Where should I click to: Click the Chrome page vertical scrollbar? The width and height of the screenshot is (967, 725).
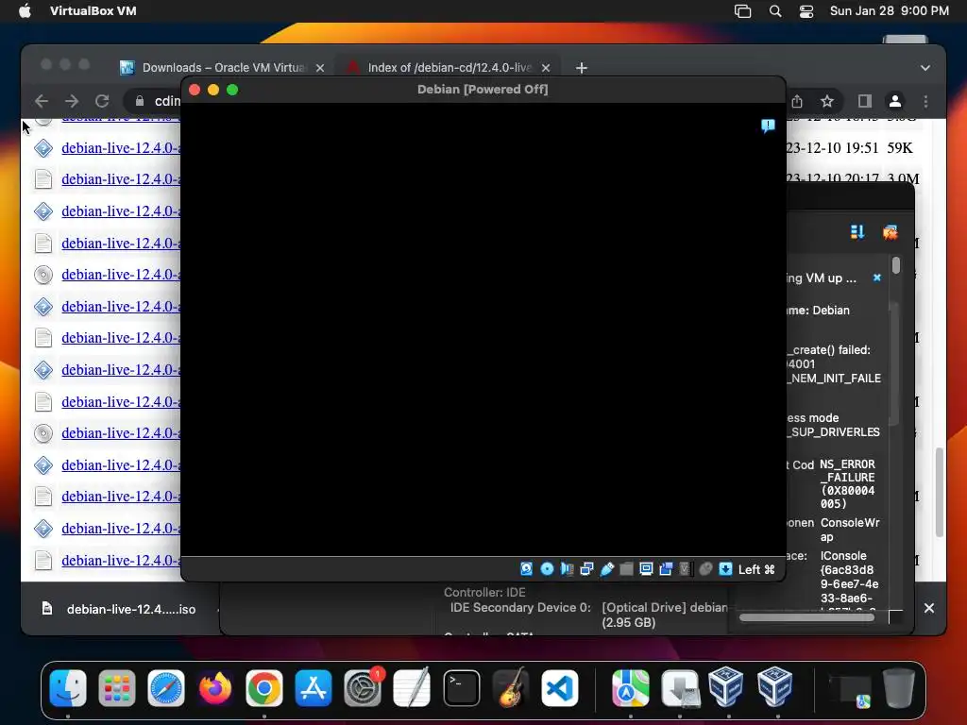(940, 492)
